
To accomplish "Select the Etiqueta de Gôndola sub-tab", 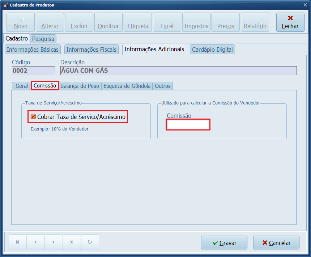I will pyautogui.click(x=127, y=86).
